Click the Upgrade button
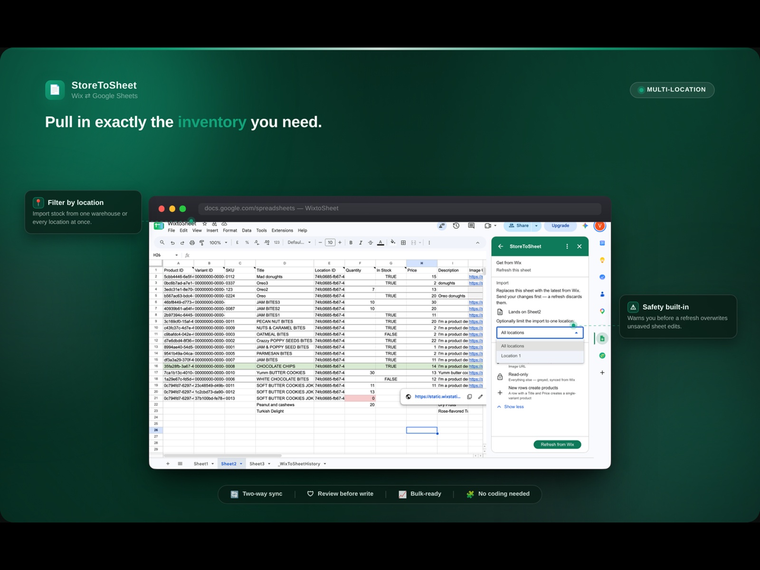 click(560, 226)
